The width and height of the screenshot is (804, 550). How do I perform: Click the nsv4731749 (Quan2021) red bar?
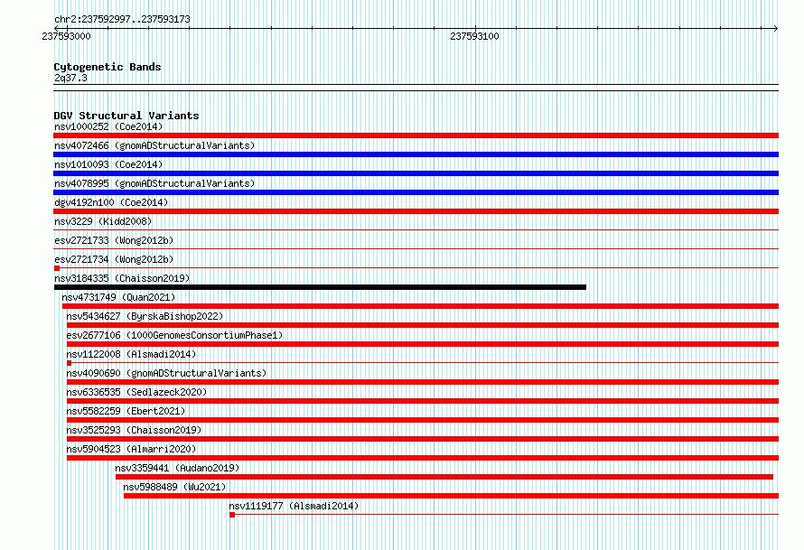pyautogui.click(x=420, y=306)
